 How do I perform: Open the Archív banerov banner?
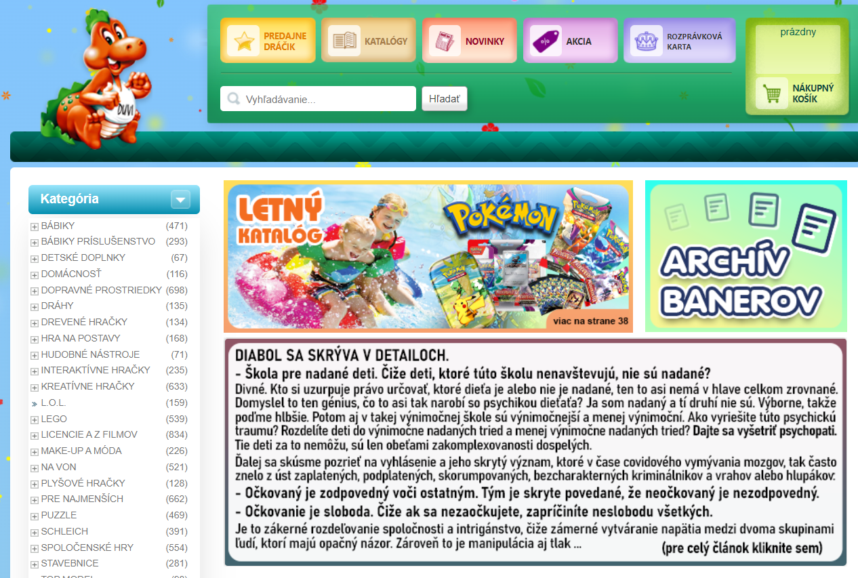[745, 257]
